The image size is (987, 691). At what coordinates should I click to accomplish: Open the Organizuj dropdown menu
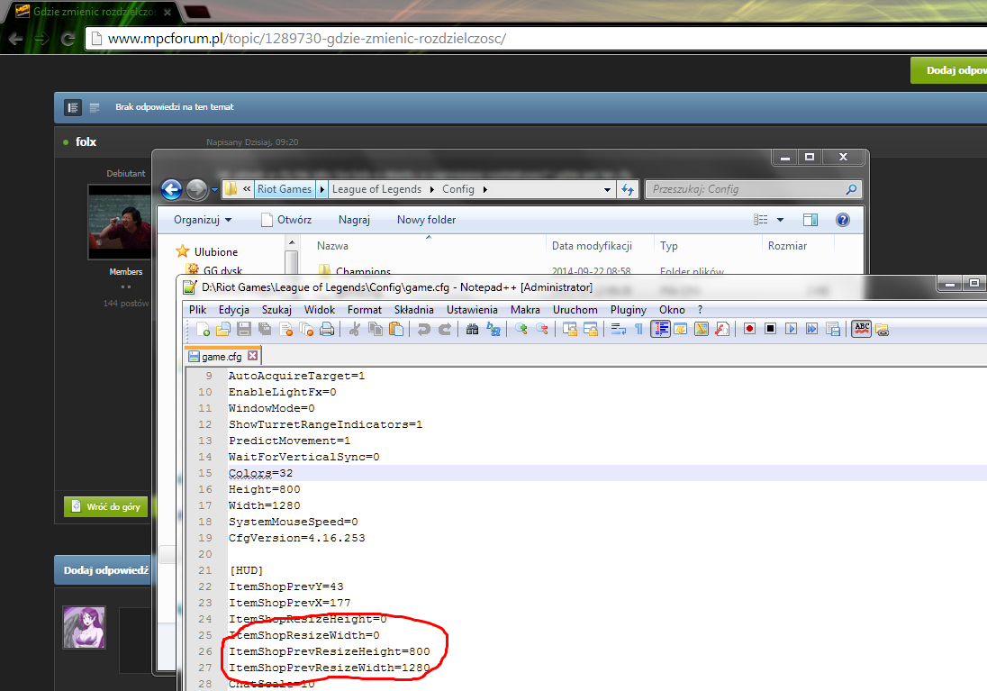coord(203,219)
